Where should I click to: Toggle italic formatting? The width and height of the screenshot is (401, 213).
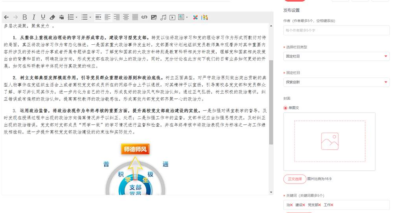point(34,17)
